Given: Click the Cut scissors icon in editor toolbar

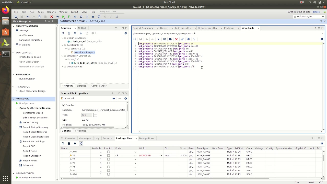Looking at the screenshot, I should pyautogui.click(x=158, y=39).
